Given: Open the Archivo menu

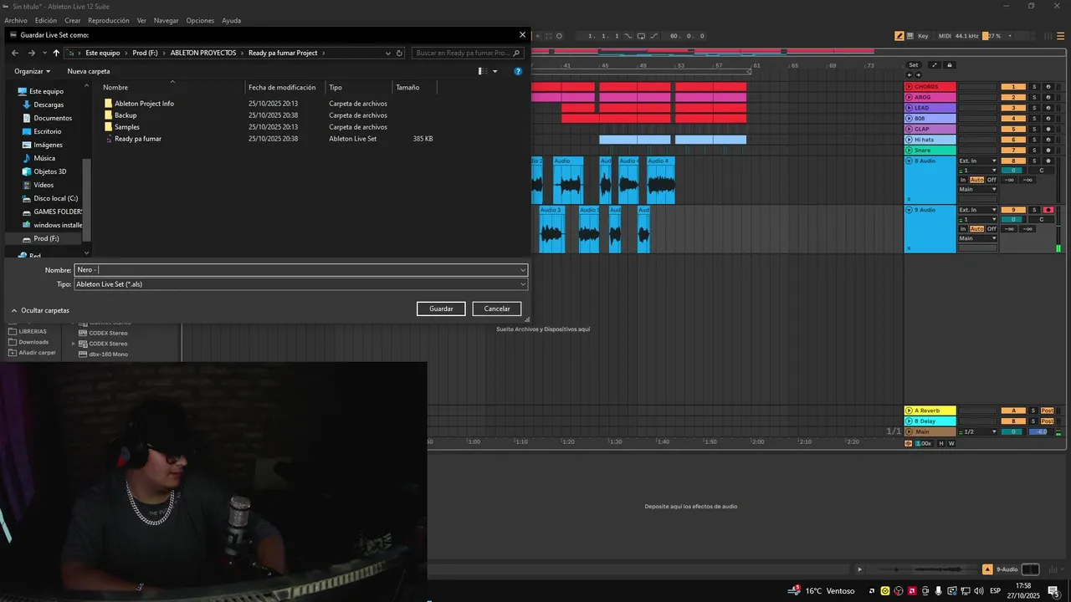Looking at the screenshot, I should (x=16, y=20).
